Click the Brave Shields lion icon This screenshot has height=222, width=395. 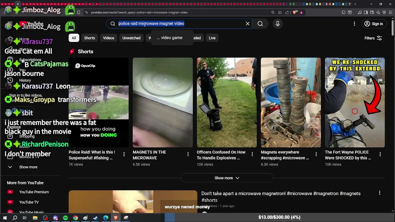pyautogui.click(x=295, y=12)
